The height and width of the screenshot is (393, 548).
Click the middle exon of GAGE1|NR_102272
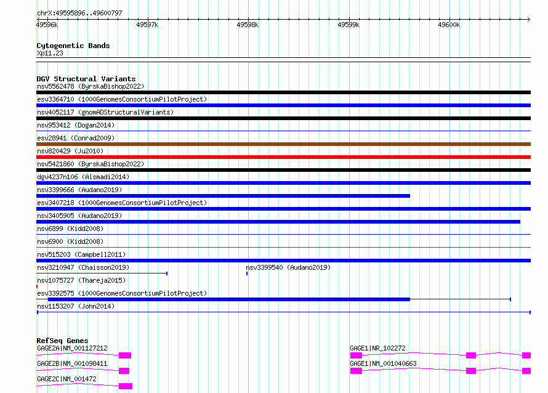(471, 355)
